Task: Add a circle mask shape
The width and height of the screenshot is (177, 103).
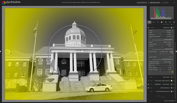Action: click(x=163, y=54)
